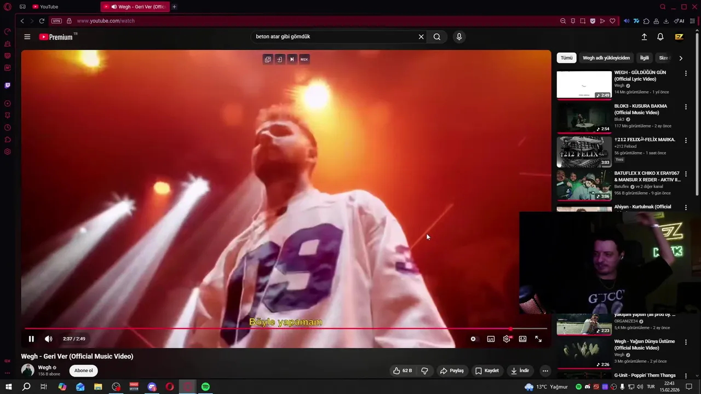Toggle the ad-blocker shield icon
The height and width of the screenshot is (394, 701).
click(x=593, y=21)
